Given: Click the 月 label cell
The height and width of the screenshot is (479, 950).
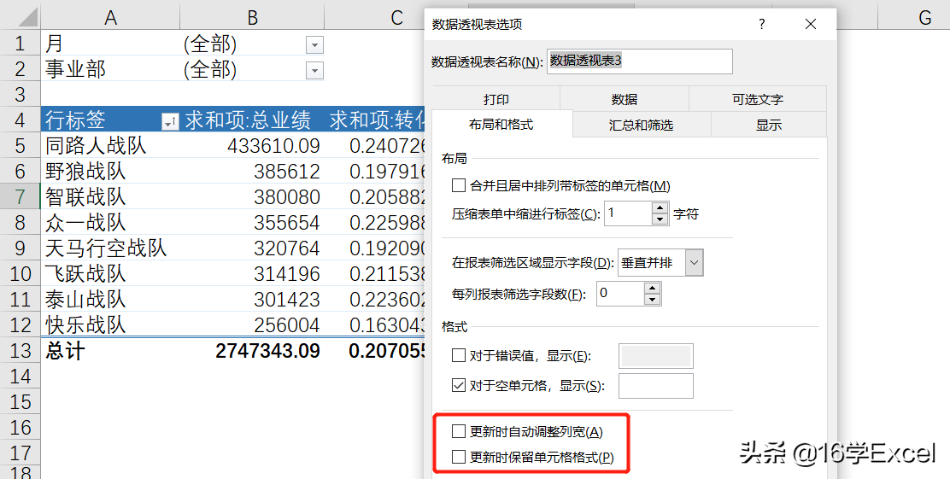Looking at the screenshot, I should point(110,44).
